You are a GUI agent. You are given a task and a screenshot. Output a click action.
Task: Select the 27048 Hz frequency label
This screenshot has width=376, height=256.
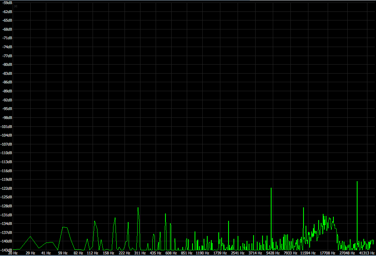[347, 253]
